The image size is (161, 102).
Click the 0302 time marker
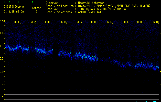point(33,22)
